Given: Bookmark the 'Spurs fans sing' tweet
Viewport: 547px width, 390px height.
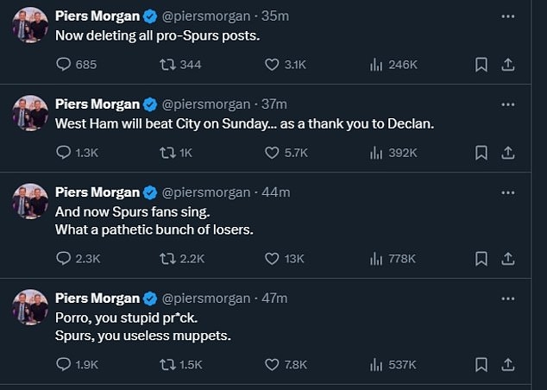Looking at the screenshot, I should (481, 257).
